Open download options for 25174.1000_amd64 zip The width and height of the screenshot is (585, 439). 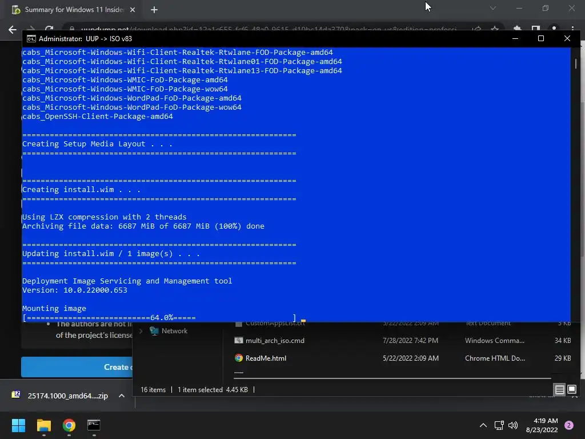[122, 396]
